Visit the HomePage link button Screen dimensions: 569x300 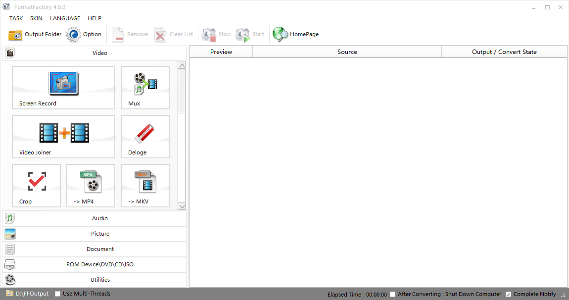[x=296, y=35]
